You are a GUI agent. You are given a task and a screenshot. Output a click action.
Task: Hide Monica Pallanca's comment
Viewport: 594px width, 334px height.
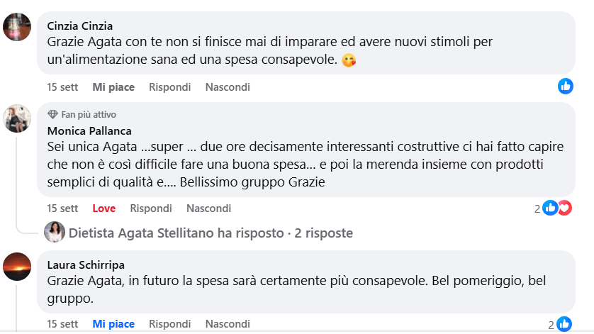tap(208, 208)
